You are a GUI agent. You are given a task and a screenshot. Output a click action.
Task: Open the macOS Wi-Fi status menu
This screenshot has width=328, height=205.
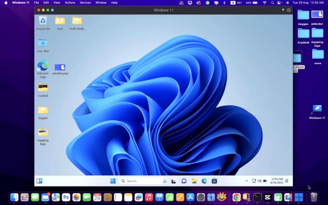coord(265,3)
